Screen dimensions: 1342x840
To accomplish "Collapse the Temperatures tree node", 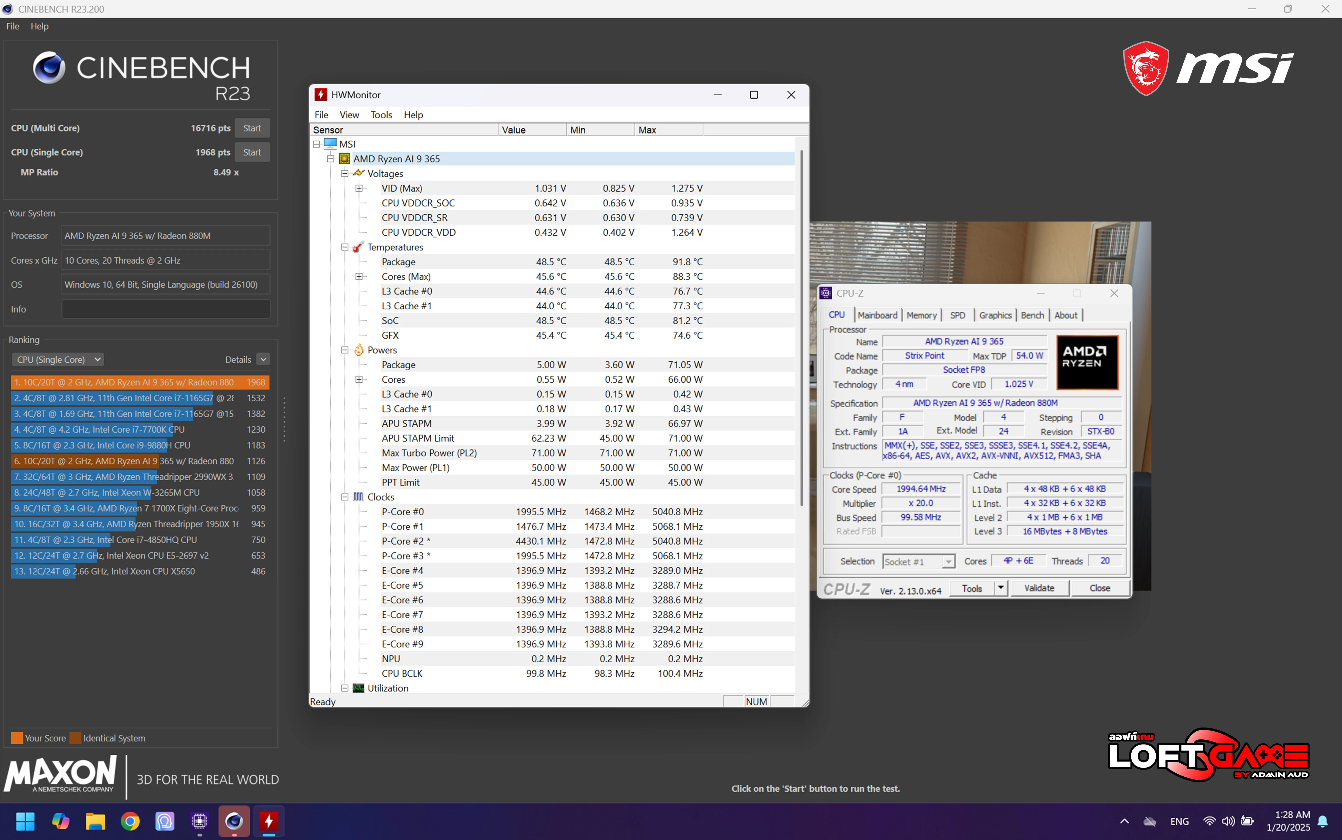I will [344, 247].
